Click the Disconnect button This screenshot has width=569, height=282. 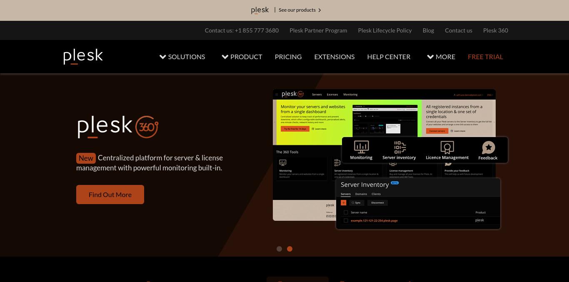click(377, 202)
